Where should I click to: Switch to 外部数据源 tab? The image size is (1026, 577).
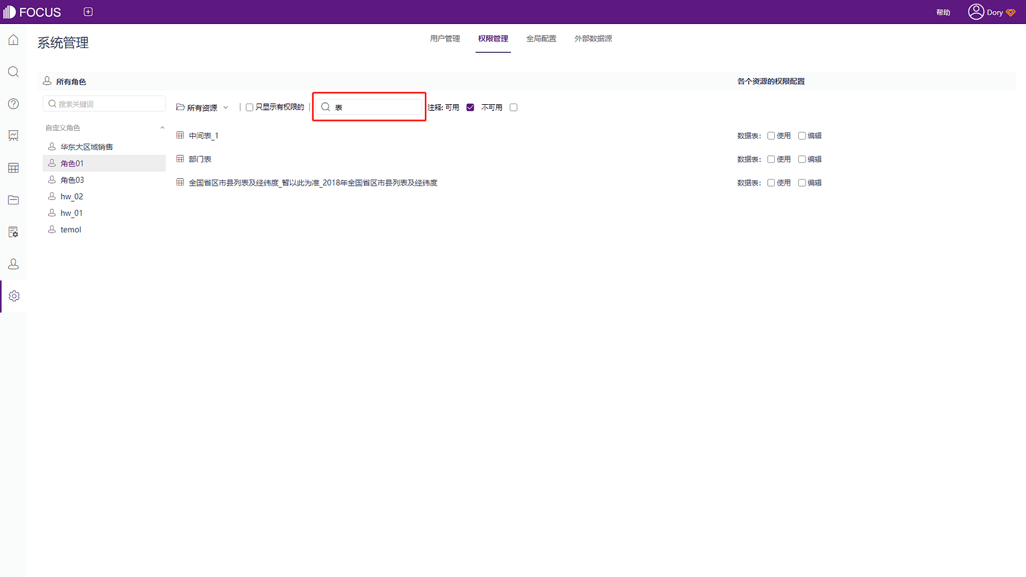pos(593,39)
